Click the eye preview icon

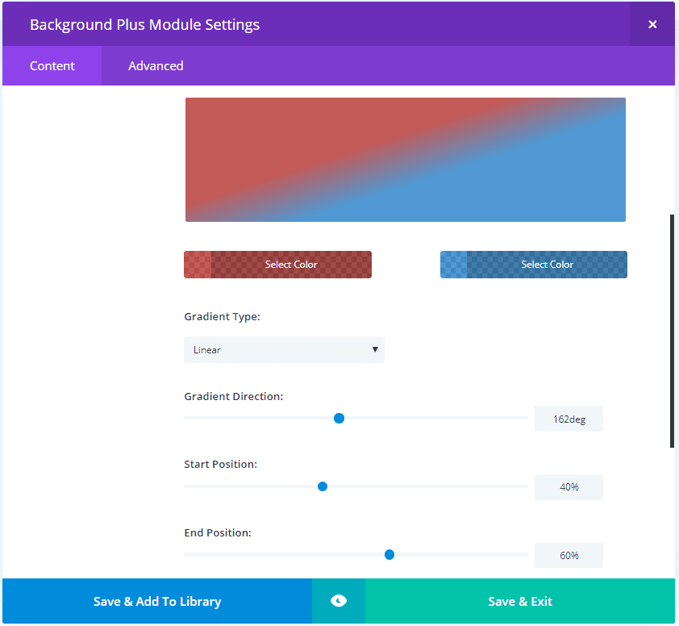click(339, 601)
